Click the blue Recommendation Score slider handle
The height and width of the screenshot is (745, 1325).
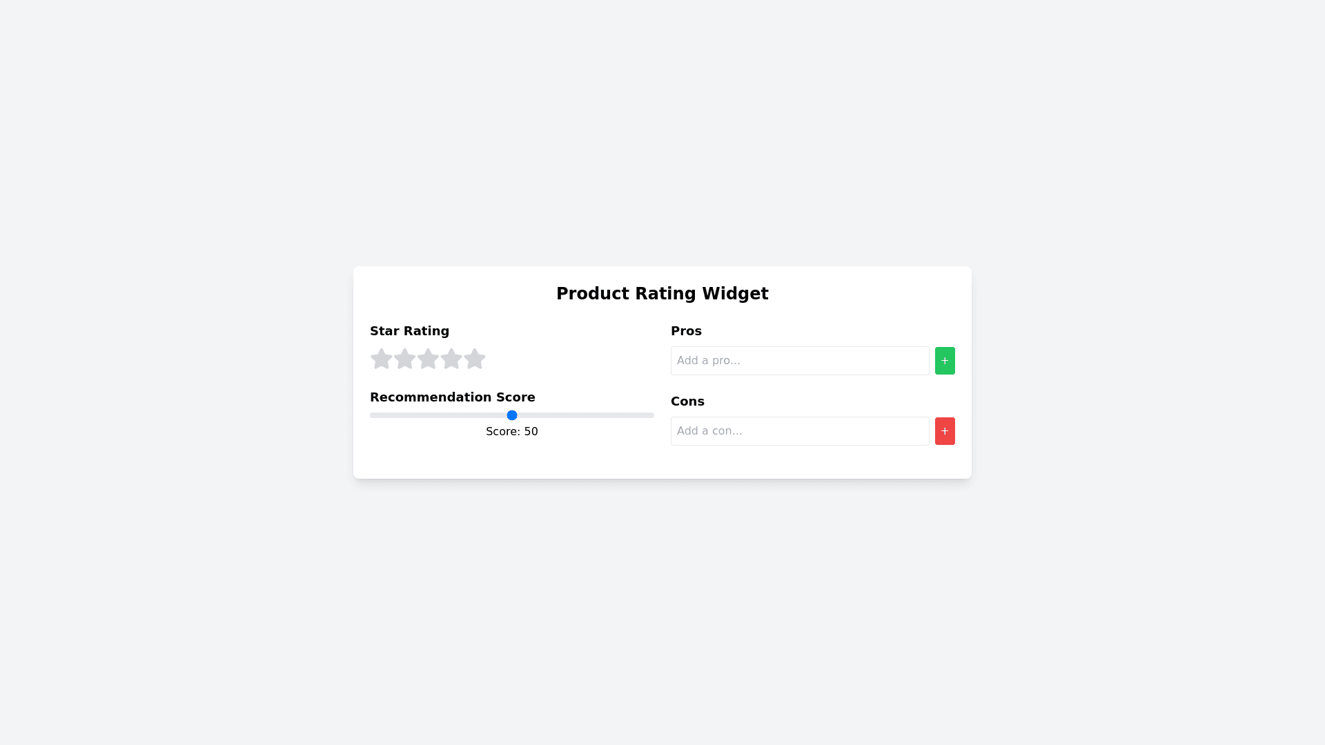coord(512,415)
